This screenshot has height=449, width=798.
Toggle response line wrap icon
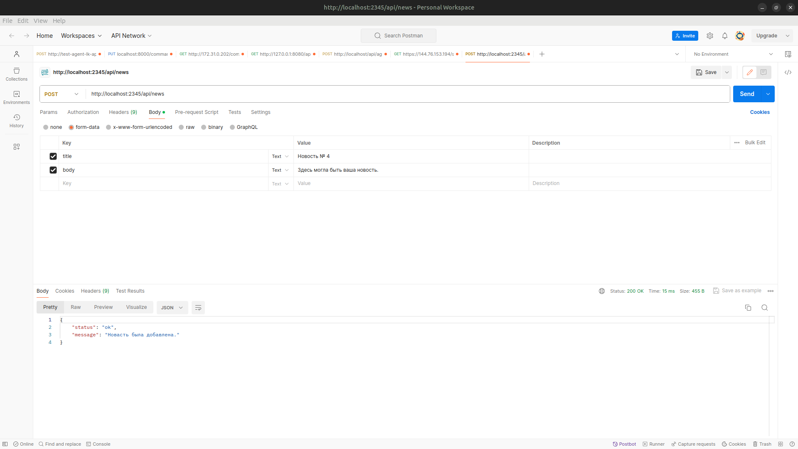[x=198, y=308]
